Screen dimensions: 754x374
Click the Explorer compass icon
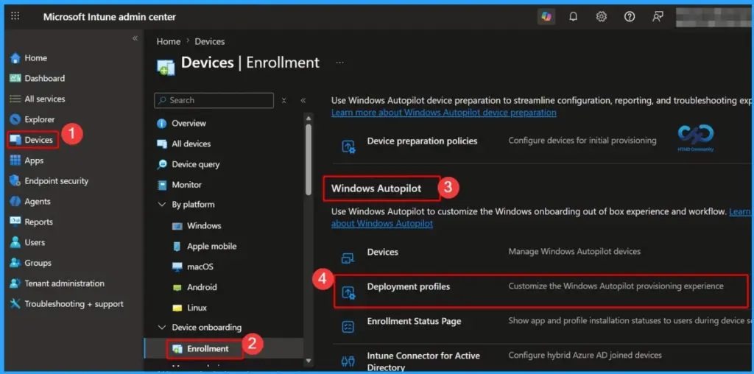(15, 119)
